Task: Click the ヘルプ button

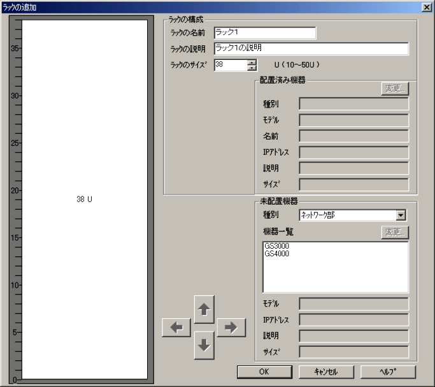Action: pos(388,372)
